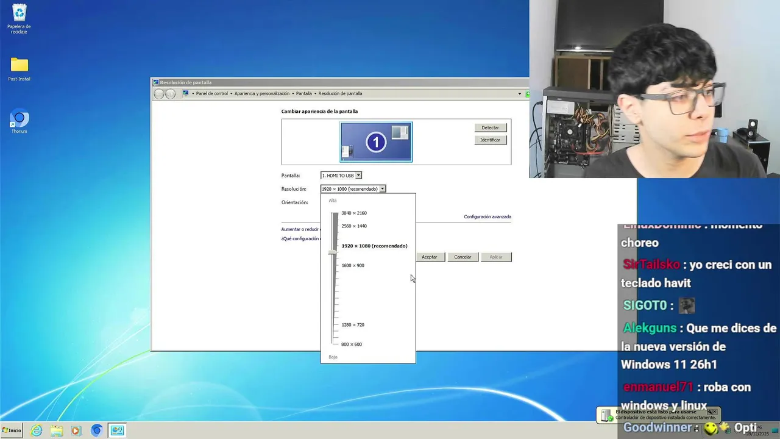Screen dimensions: 780x439
Task: Open Windows Explorer folder icon in taskbar
Action: click(57, 430)
